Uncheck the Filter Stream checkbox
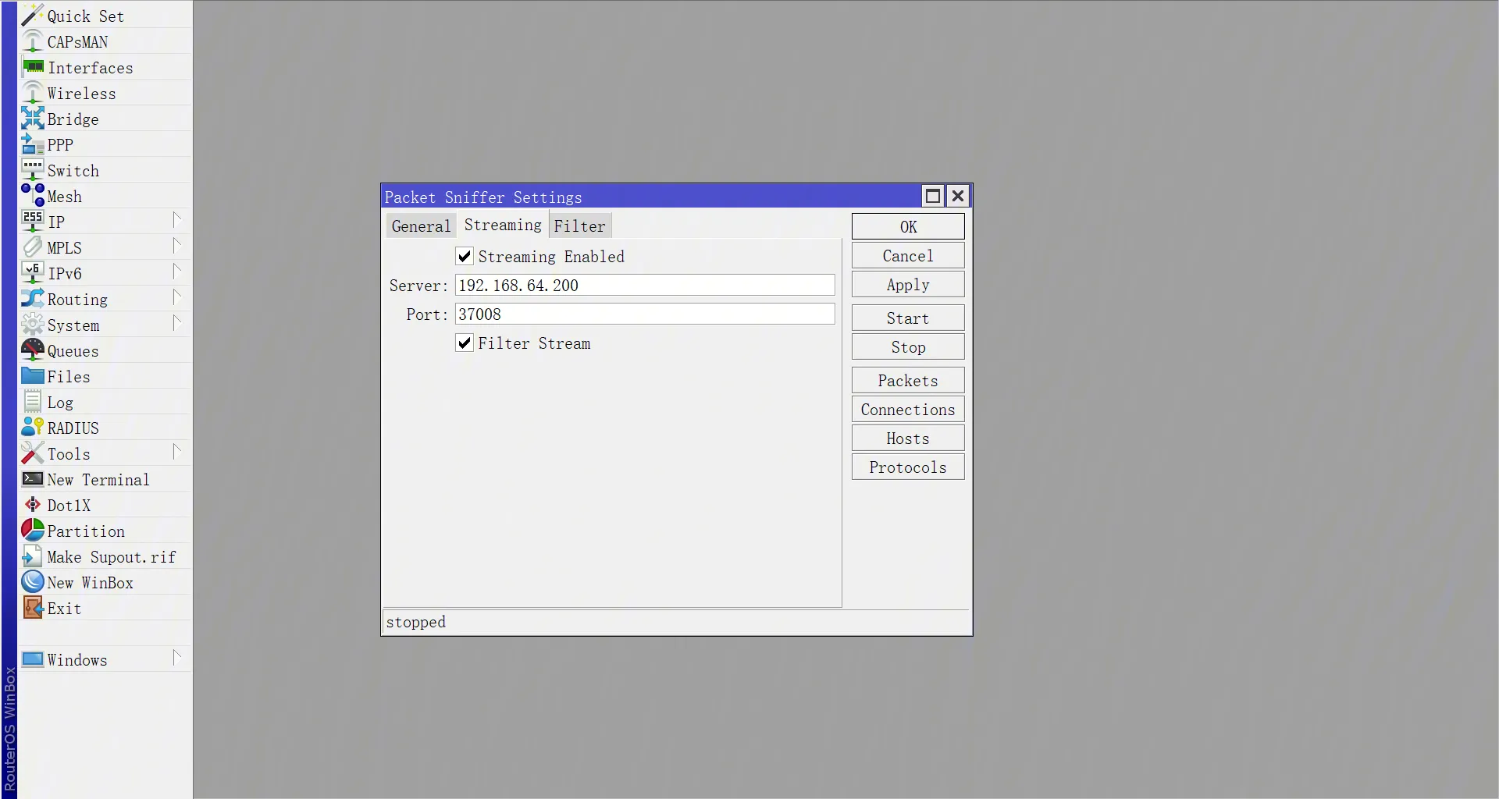 (x=465, y=343)
